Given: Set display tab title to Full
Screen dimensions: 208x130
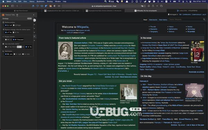Looking at the screenshot, I should pos(8,40).
